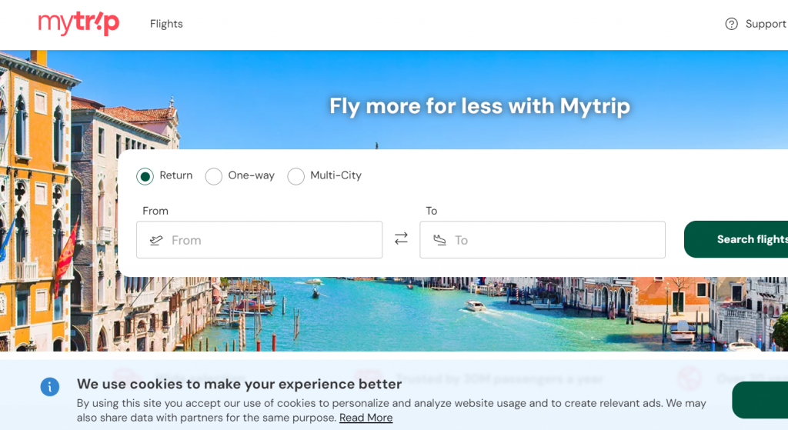Open the mytrip logo homepage

pos(79,24)
